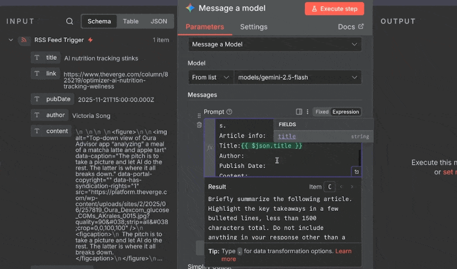Image resolution: width=457 pixels, height=269 pixels.
Task: Click the fx expression icon beside the prompt editor
Action: (210, 148)
